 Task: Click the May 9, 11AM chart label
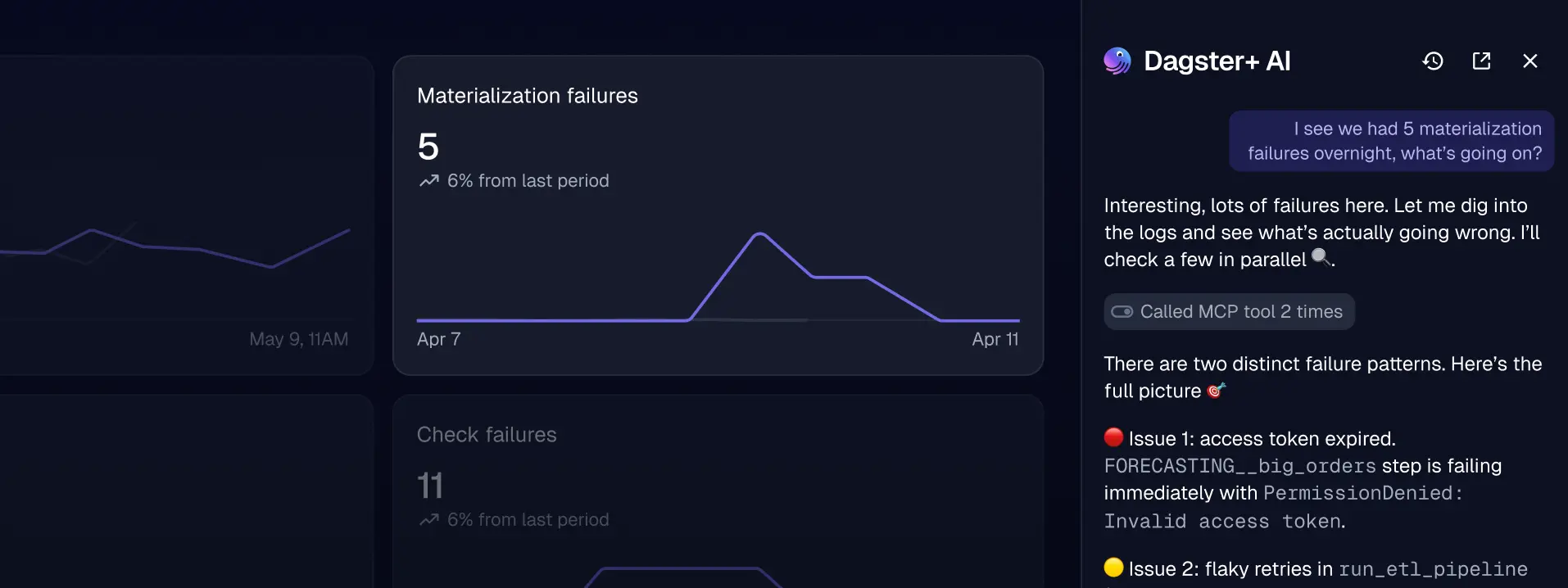(299, 339)
